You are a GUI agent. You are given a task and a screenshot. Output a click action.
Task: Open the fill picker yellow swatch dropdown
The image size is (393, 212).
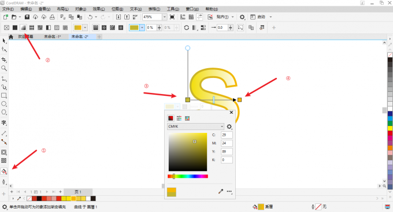click(x=85, y=28)
